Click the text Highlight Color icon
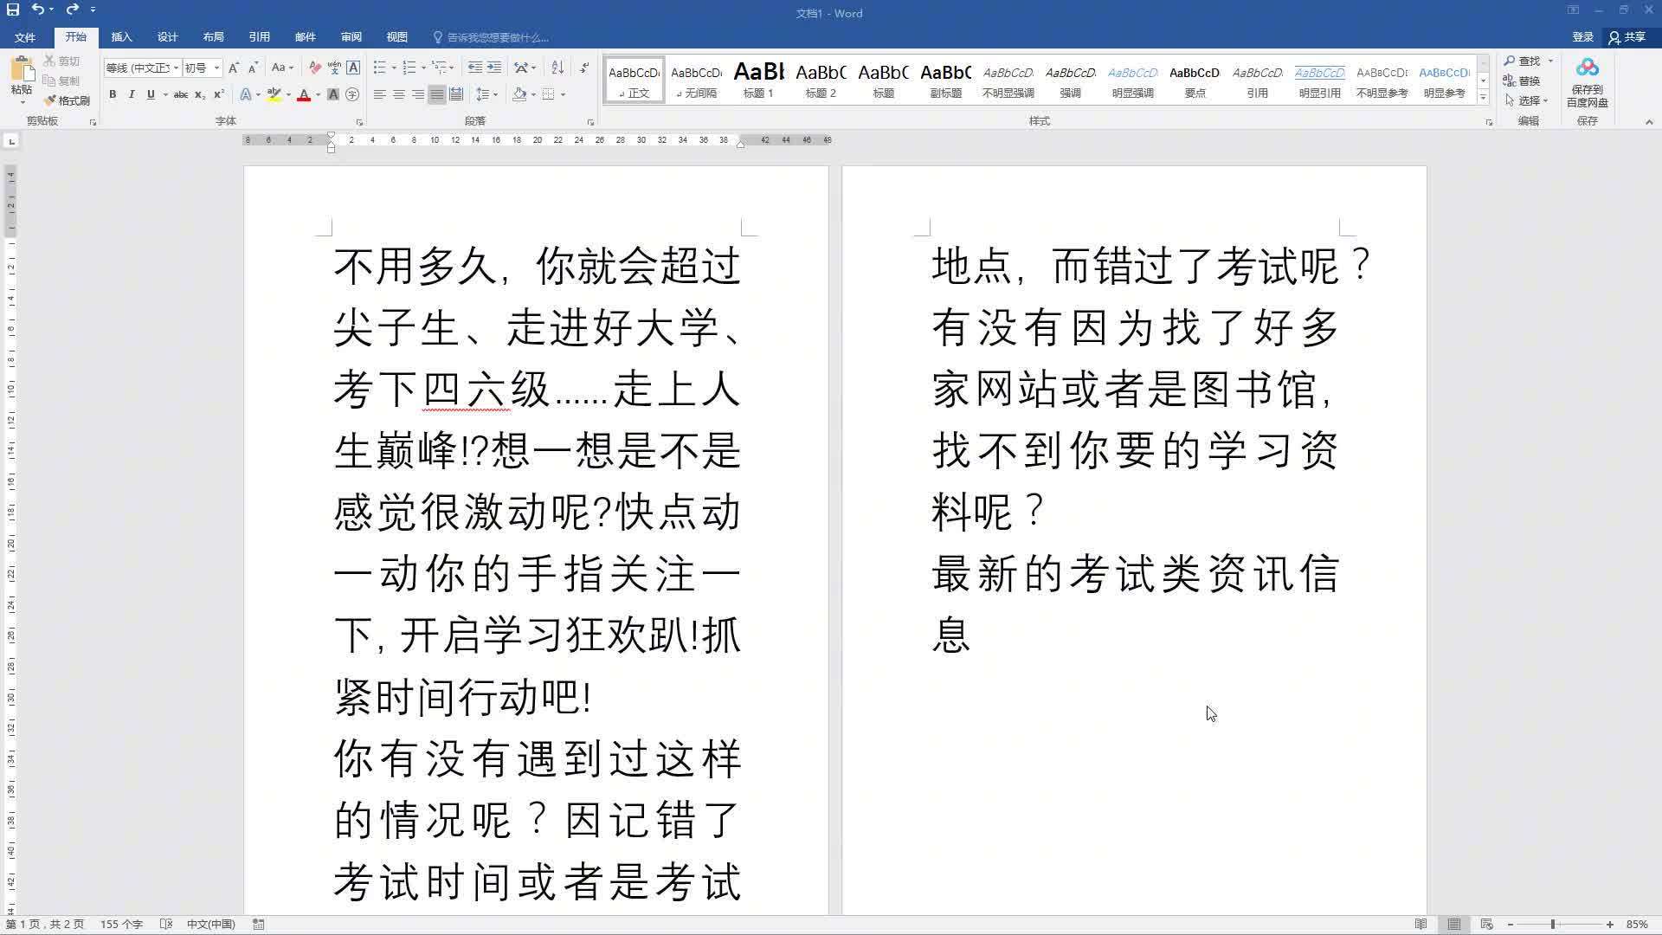Screen dimensions: 1662x935 coord(273,94)
